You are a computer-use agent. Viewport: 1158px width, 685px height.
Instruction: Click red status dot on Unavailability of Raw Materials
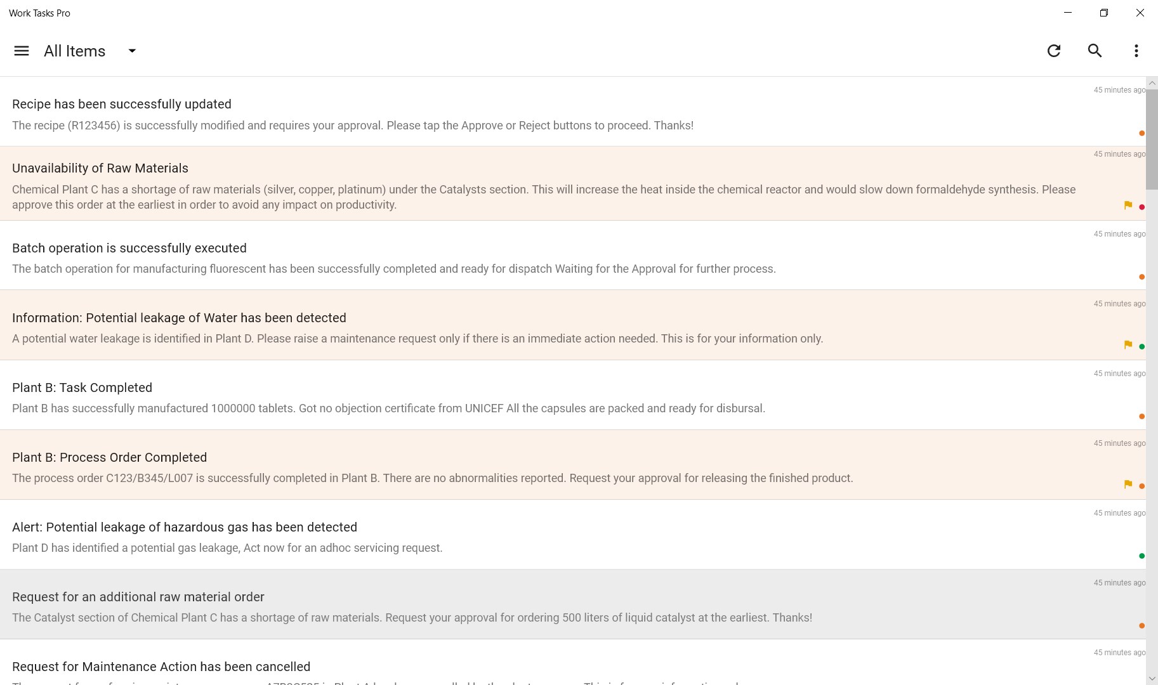pos(1142,207)
